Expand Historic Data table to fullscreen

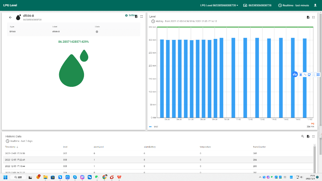(314, 136)
